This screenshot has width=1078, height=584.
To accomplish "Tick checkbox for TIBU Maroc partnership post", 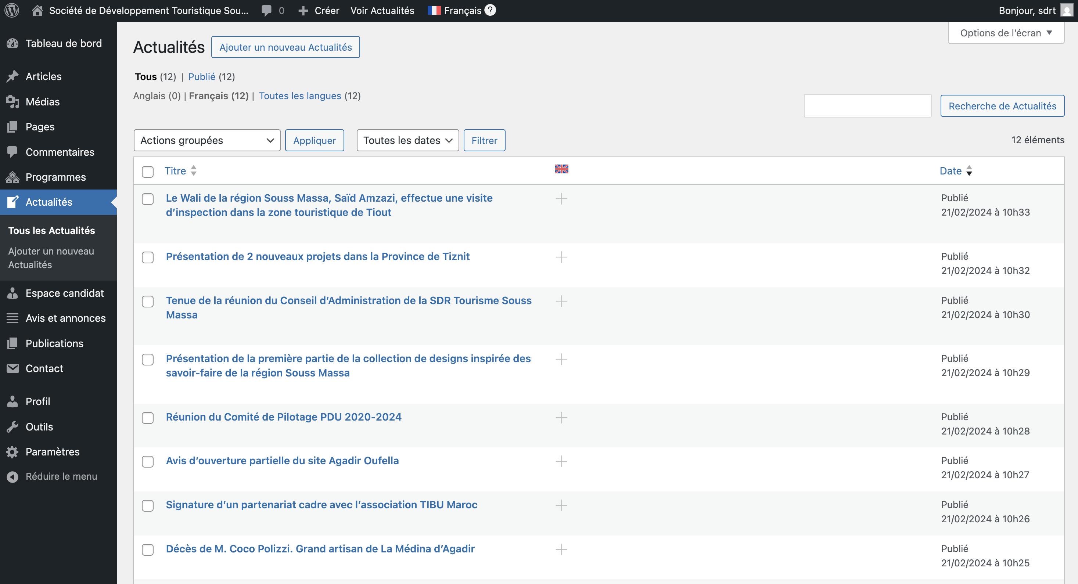I will coord(148,505).
